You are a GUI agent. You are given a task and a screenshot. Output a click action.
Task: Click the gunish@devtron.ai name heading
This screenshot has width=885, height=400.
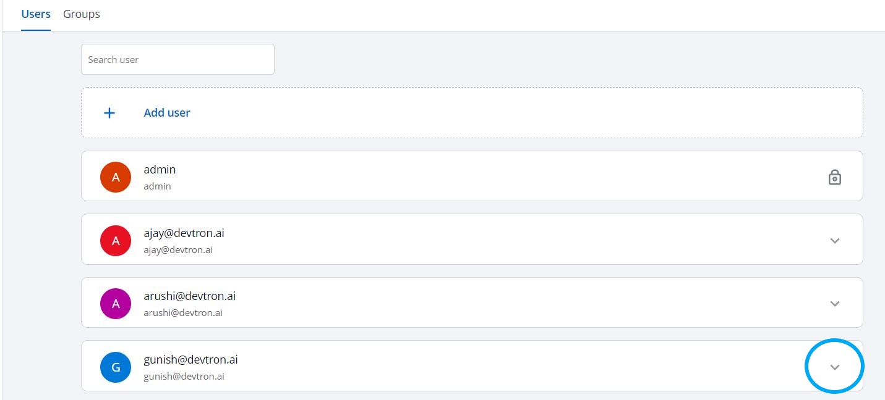pyautogui.click(x=190, y=359)
